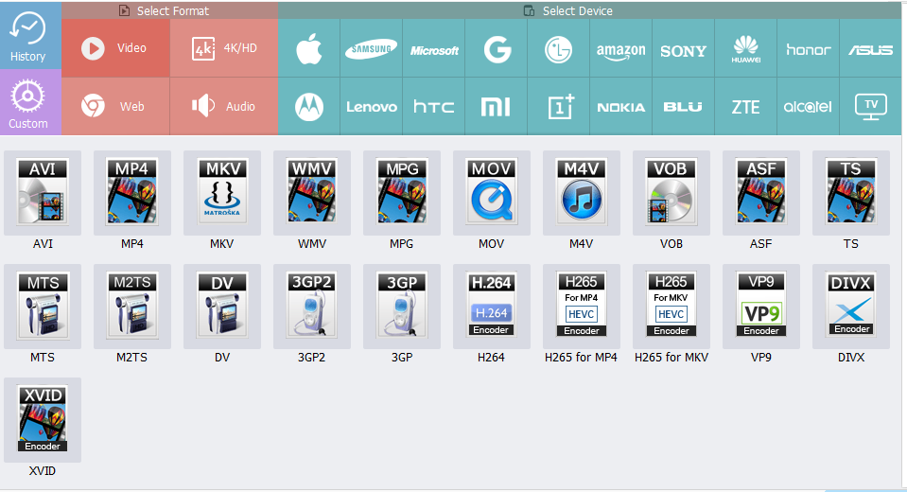The width and height of the screenshot is (907, 492).
Task: Choose the H265 for MP4 format
Action: [582, 307]
